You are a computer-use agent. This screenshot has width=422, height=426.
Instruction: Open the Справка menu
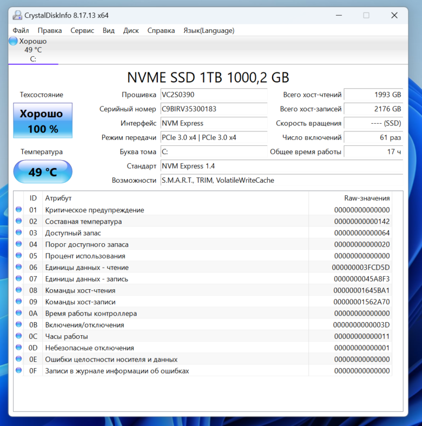(161, 30)
